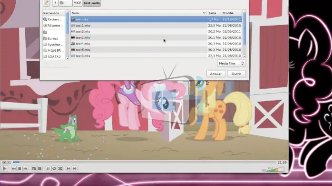Go to the previous chapter button

click(68, 168)
